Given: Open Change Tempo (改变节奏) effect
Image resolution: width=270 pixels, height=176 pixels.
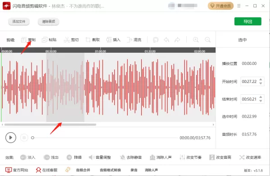Looking at the screenshot, I should tap(190, 157).
